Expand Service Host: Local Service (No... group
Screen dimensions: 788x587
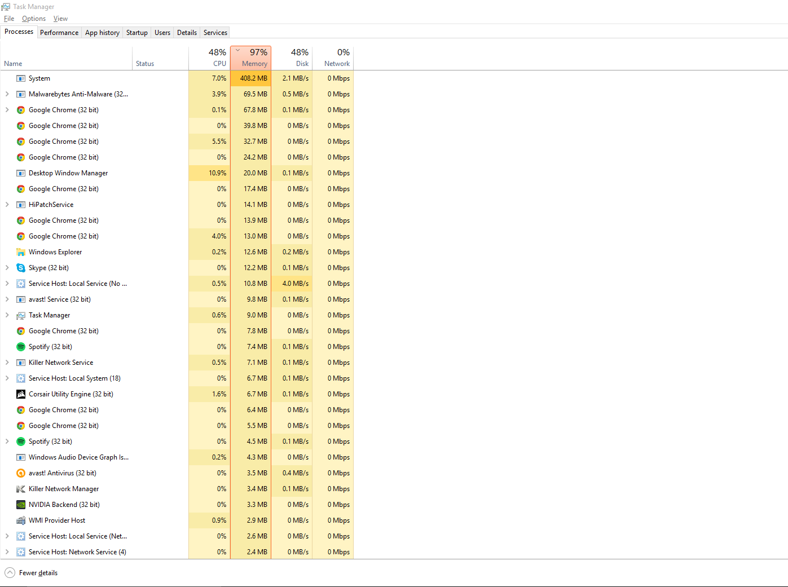pos(7,284)
